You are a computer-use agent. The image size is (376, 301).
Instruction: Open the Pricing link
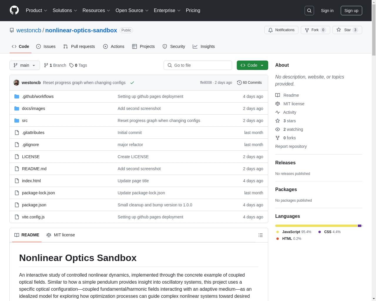click(x=193, y=11)
